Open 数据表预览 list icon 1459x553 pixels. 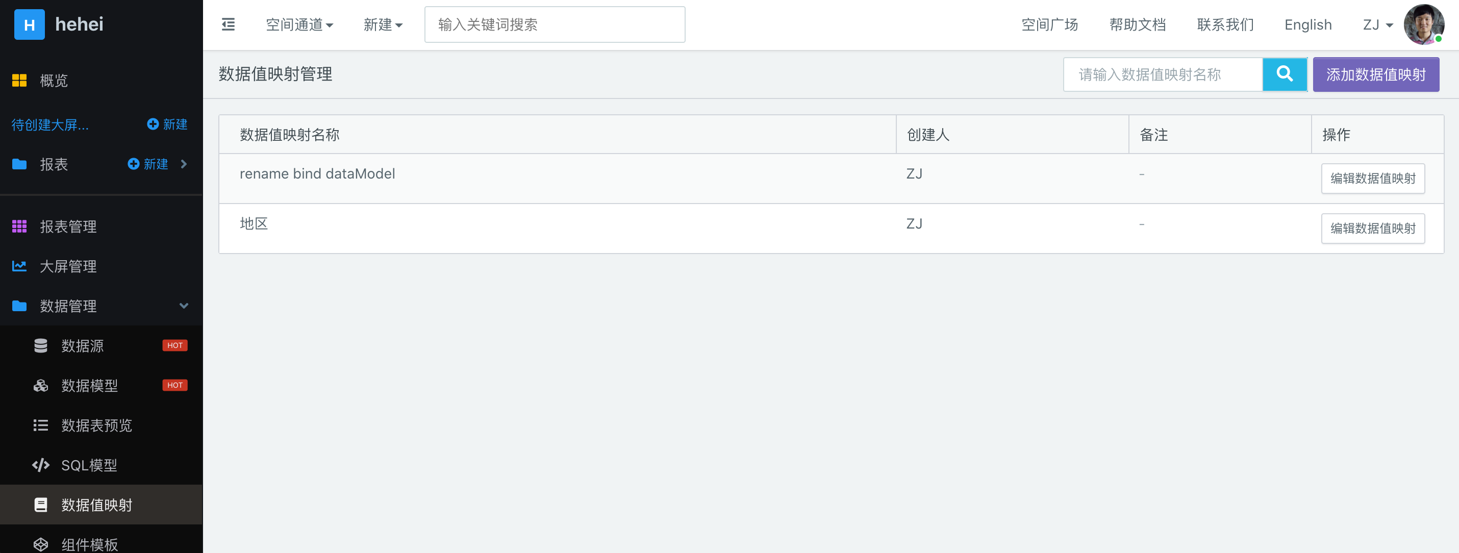(x=41, y=425)
